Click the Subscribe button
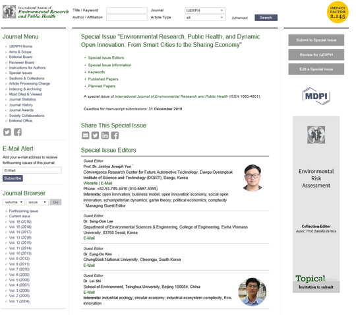 tap(13, 178)
